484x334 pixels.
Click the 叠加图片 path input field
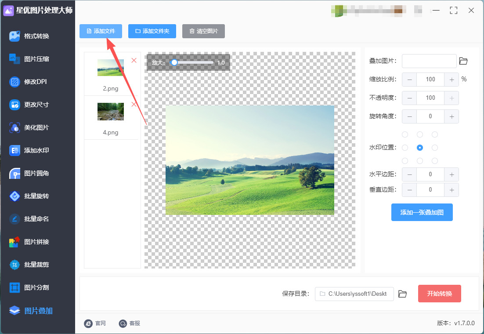[429, 61]
